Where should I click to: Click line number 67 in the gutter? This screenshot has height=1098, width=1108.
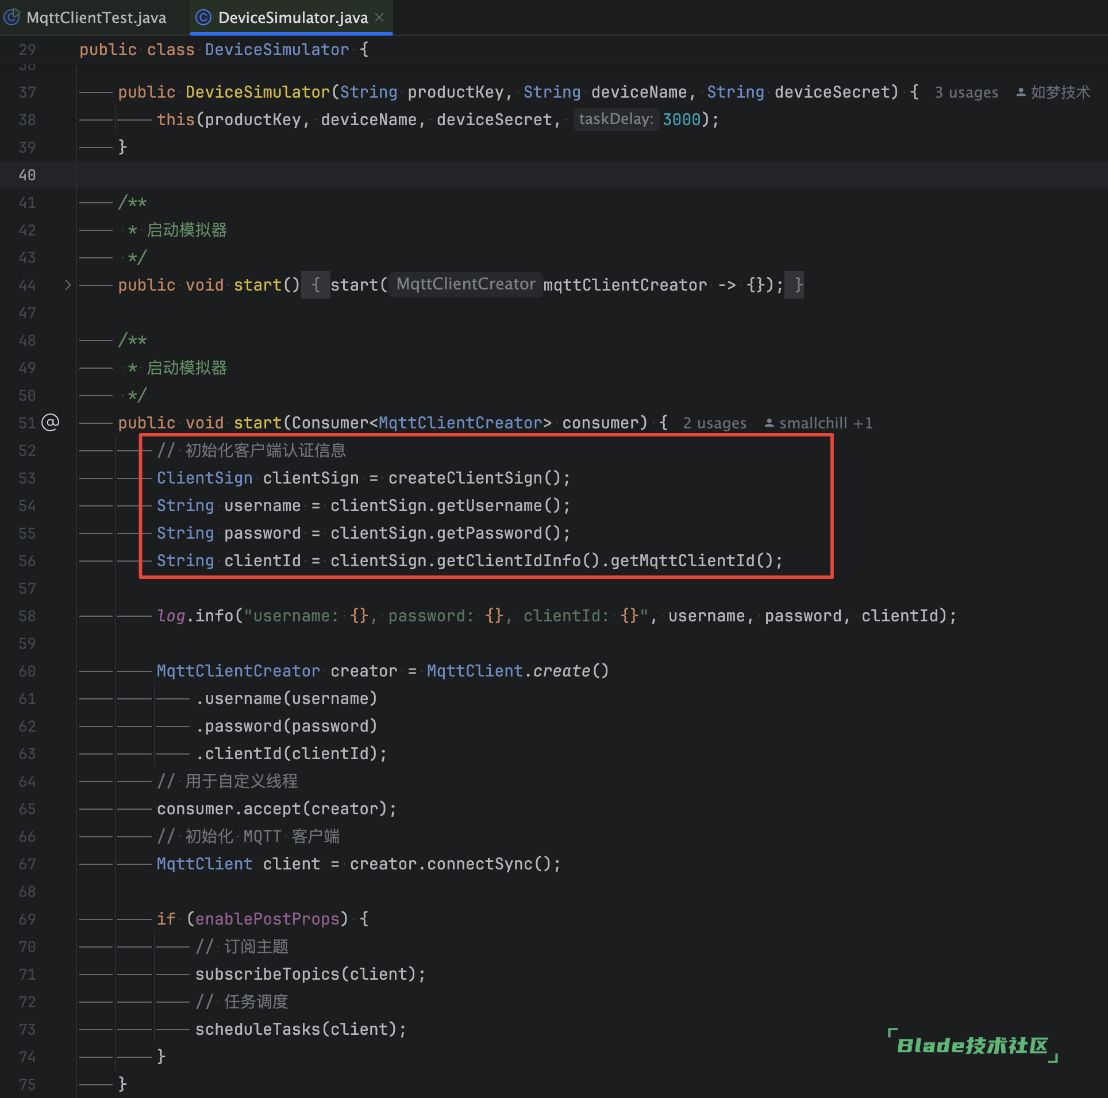tap(27, 864)
